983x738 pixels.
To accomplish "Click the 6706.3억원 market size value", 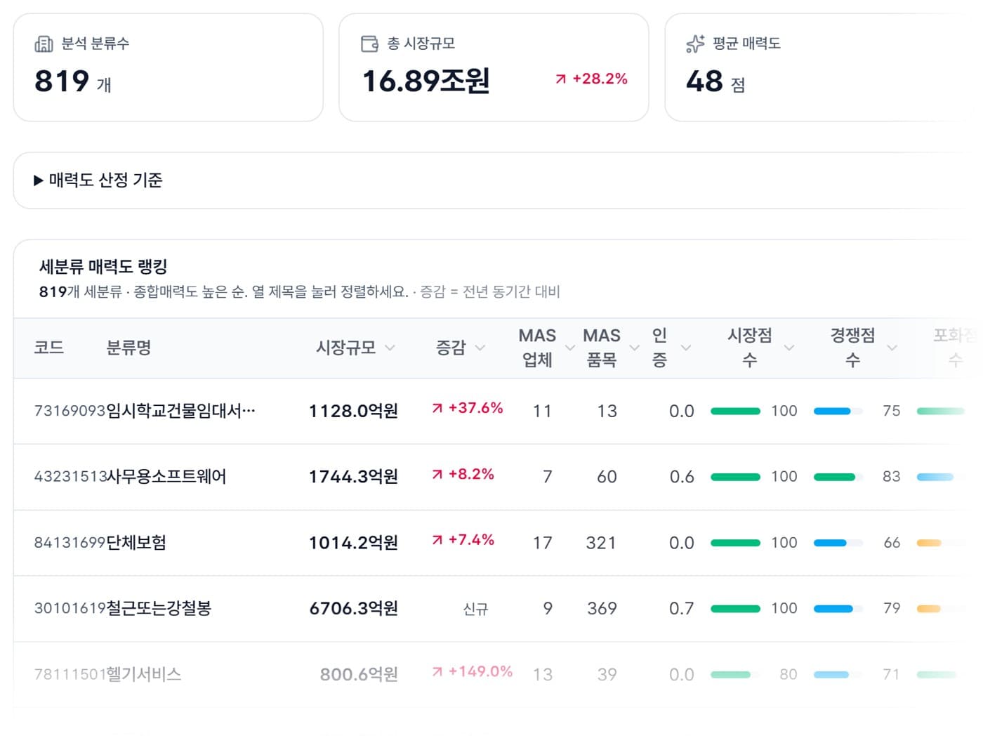I will pyautogui.click(x=353, y=608).
